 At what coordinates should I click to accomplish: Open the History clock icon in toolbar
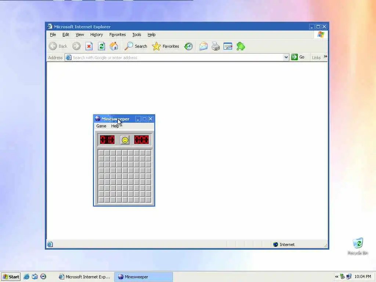[x=188, y=46]
